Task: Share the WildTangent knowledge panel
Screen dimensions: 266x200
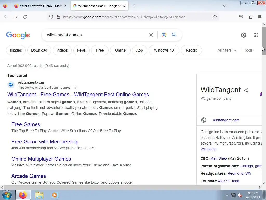Action: 246,90
